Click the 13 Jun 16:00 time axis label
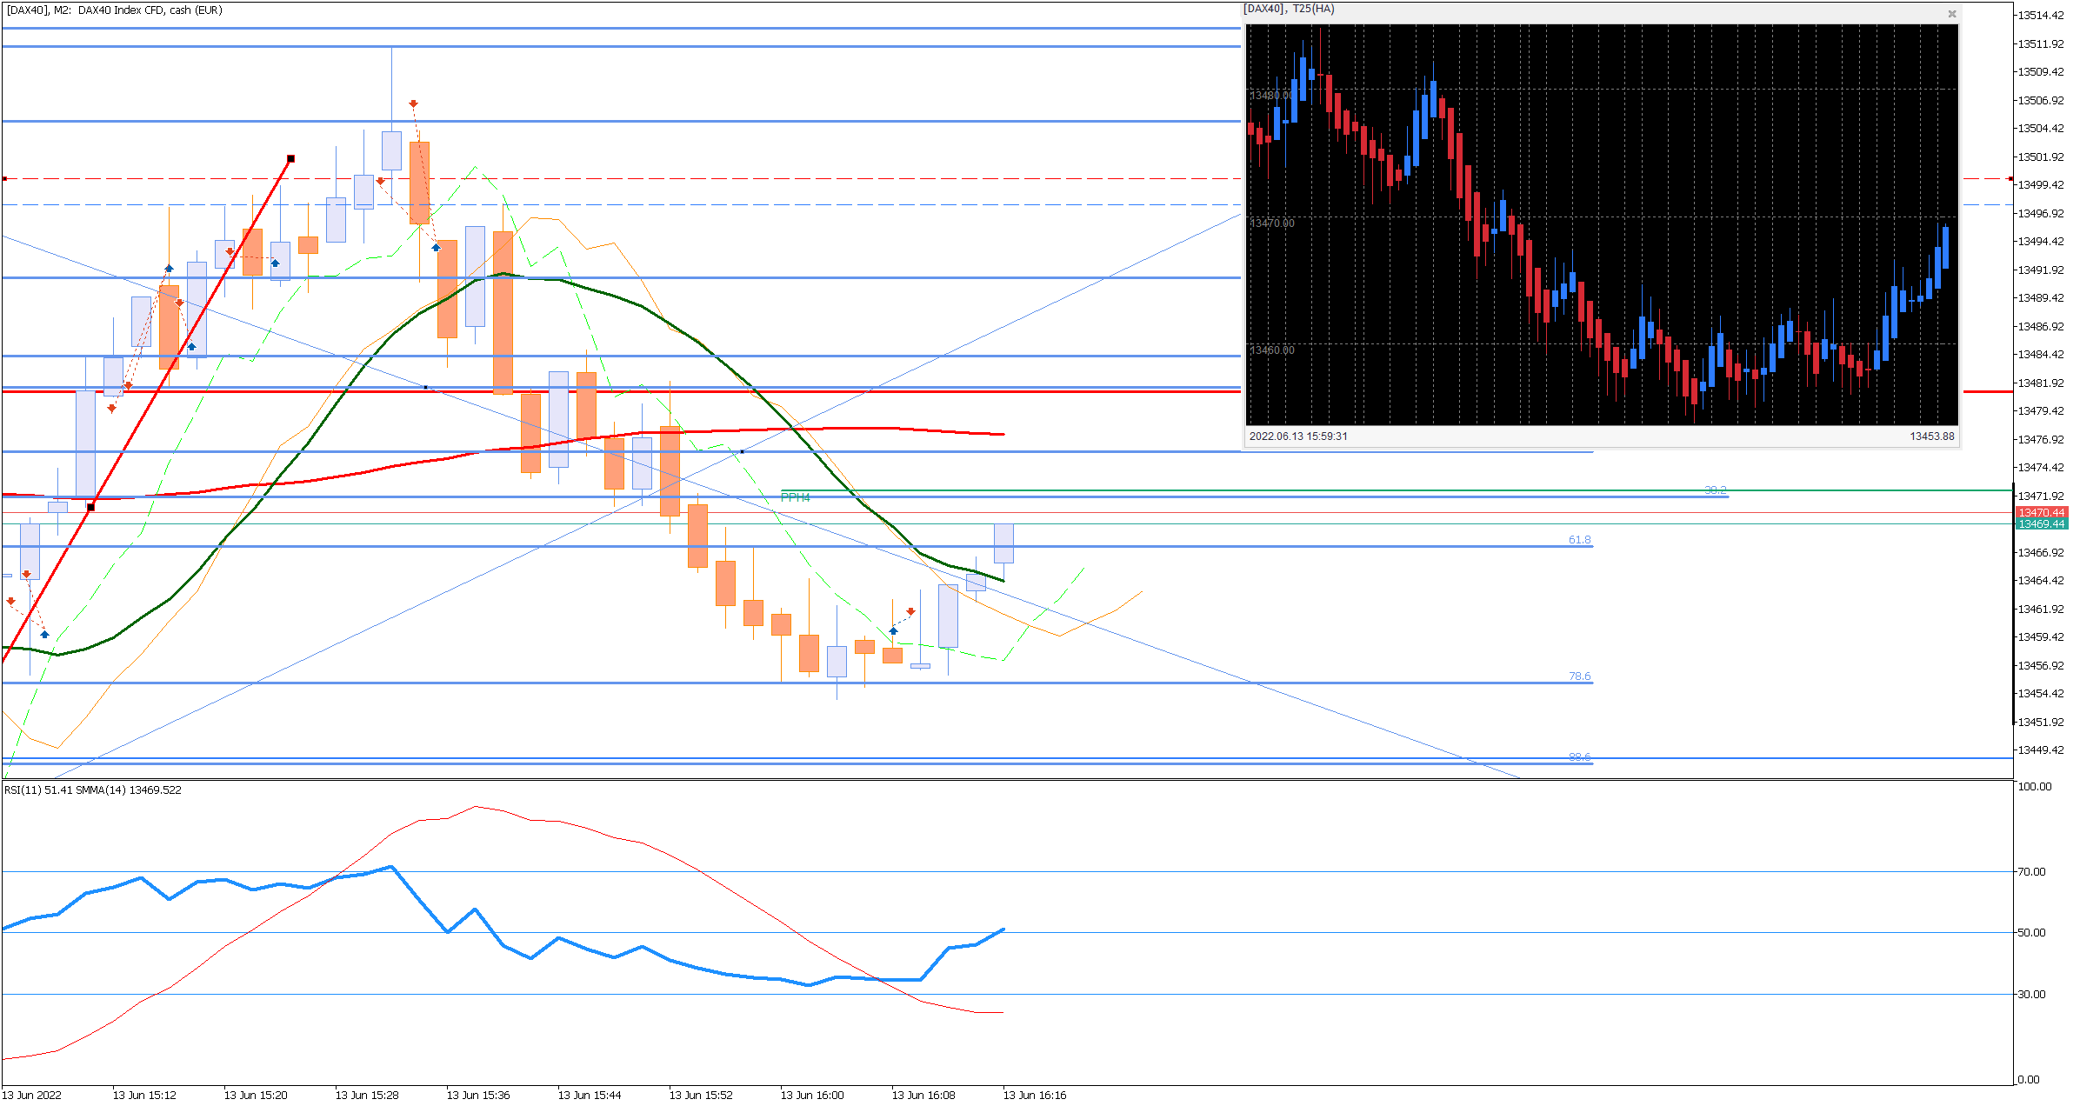The height and width of the screenshot is (1106, 2080). pyautogui.click(x=811, y=1096)
